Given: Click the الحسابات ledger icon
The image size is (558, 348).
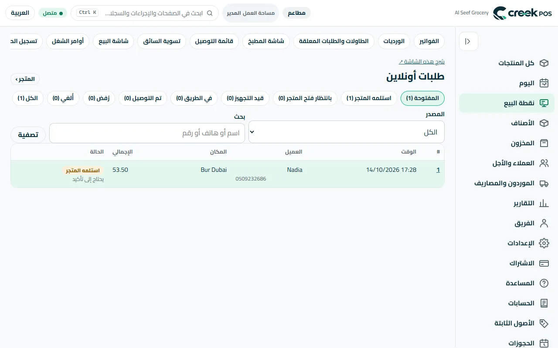Looking at the screenshot, I should pyautogui.click(x=544, y=303).
